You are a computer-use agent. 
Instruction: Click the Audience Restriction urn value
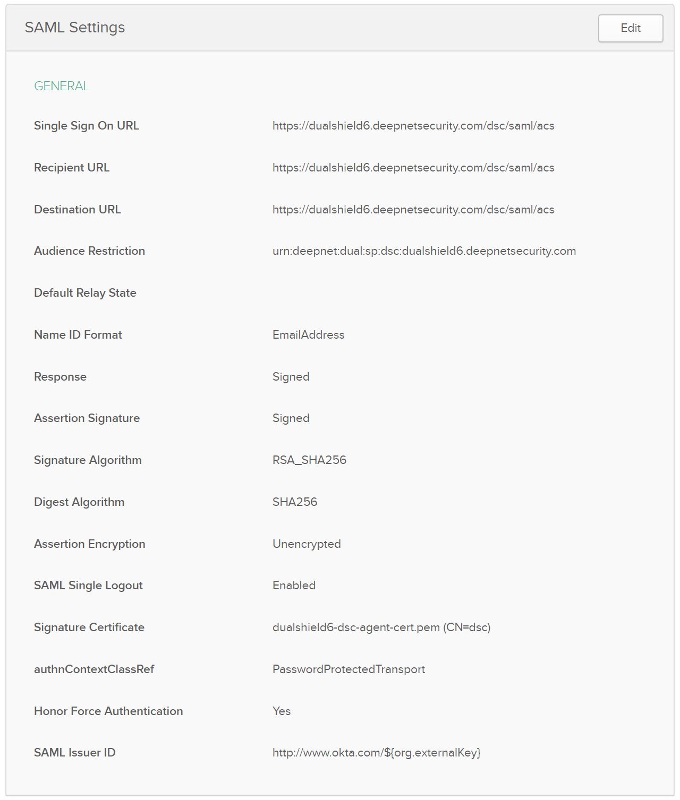pos(424,251)
